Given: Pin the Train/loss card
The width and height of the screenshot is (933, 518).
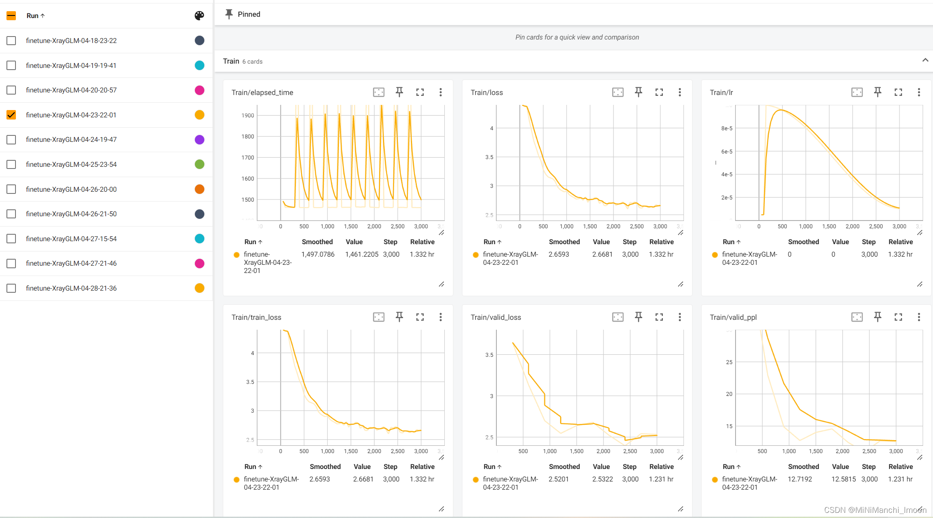Looking at the screenshot, I should click(x=638, y=92).
